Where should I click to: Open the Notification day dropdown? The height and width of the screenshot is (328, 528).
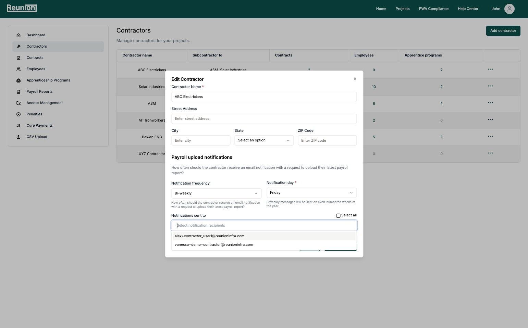311,193
